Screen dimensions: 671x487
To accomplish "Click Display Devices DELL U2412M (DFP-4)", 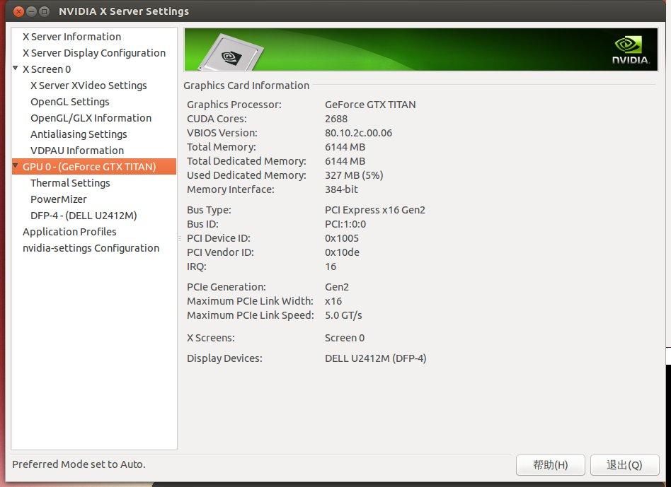I will click(x=375, y=358).
